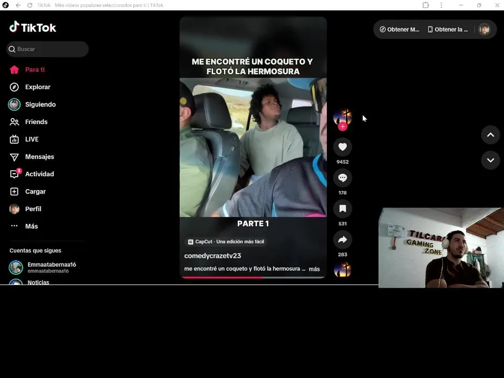Click the paper-plane icon beside Mensajes

click(14, 157)
